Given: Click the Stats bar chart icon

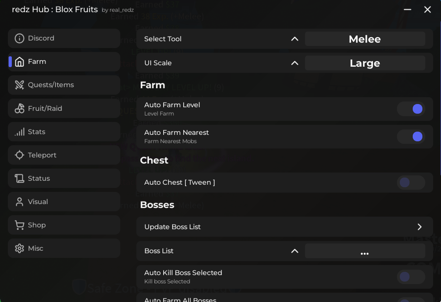Looking at the screenshot, I should click(19, 132).
